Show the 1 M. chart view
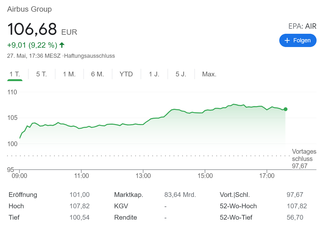Screen dimensions: 321x237 tap(69, 74)
